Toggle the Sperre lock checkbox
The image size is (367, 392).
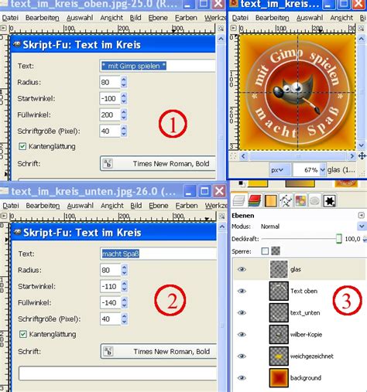(x=265, y=251)
